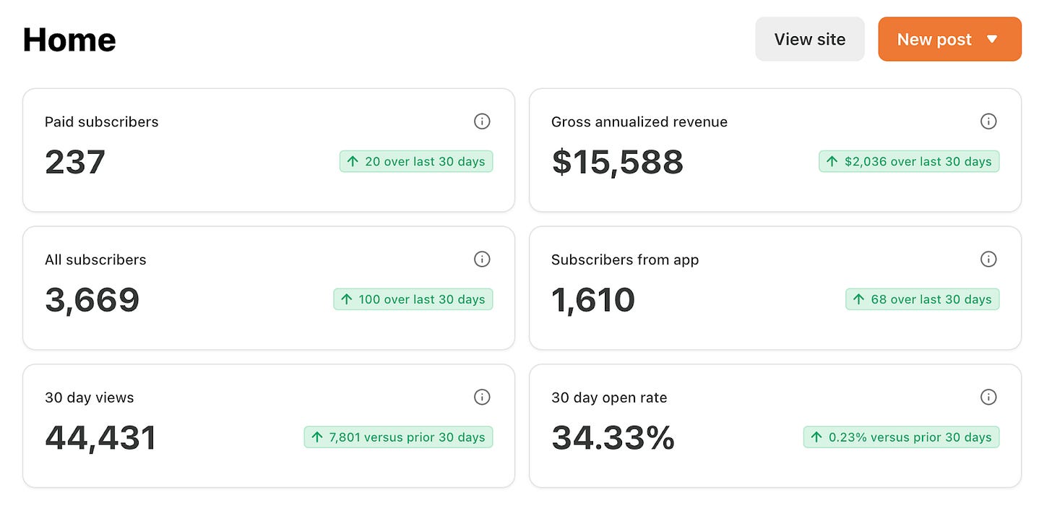This screenshot has width=1052, height=506.
Task: Click the View site button
Action: [809, 39]
